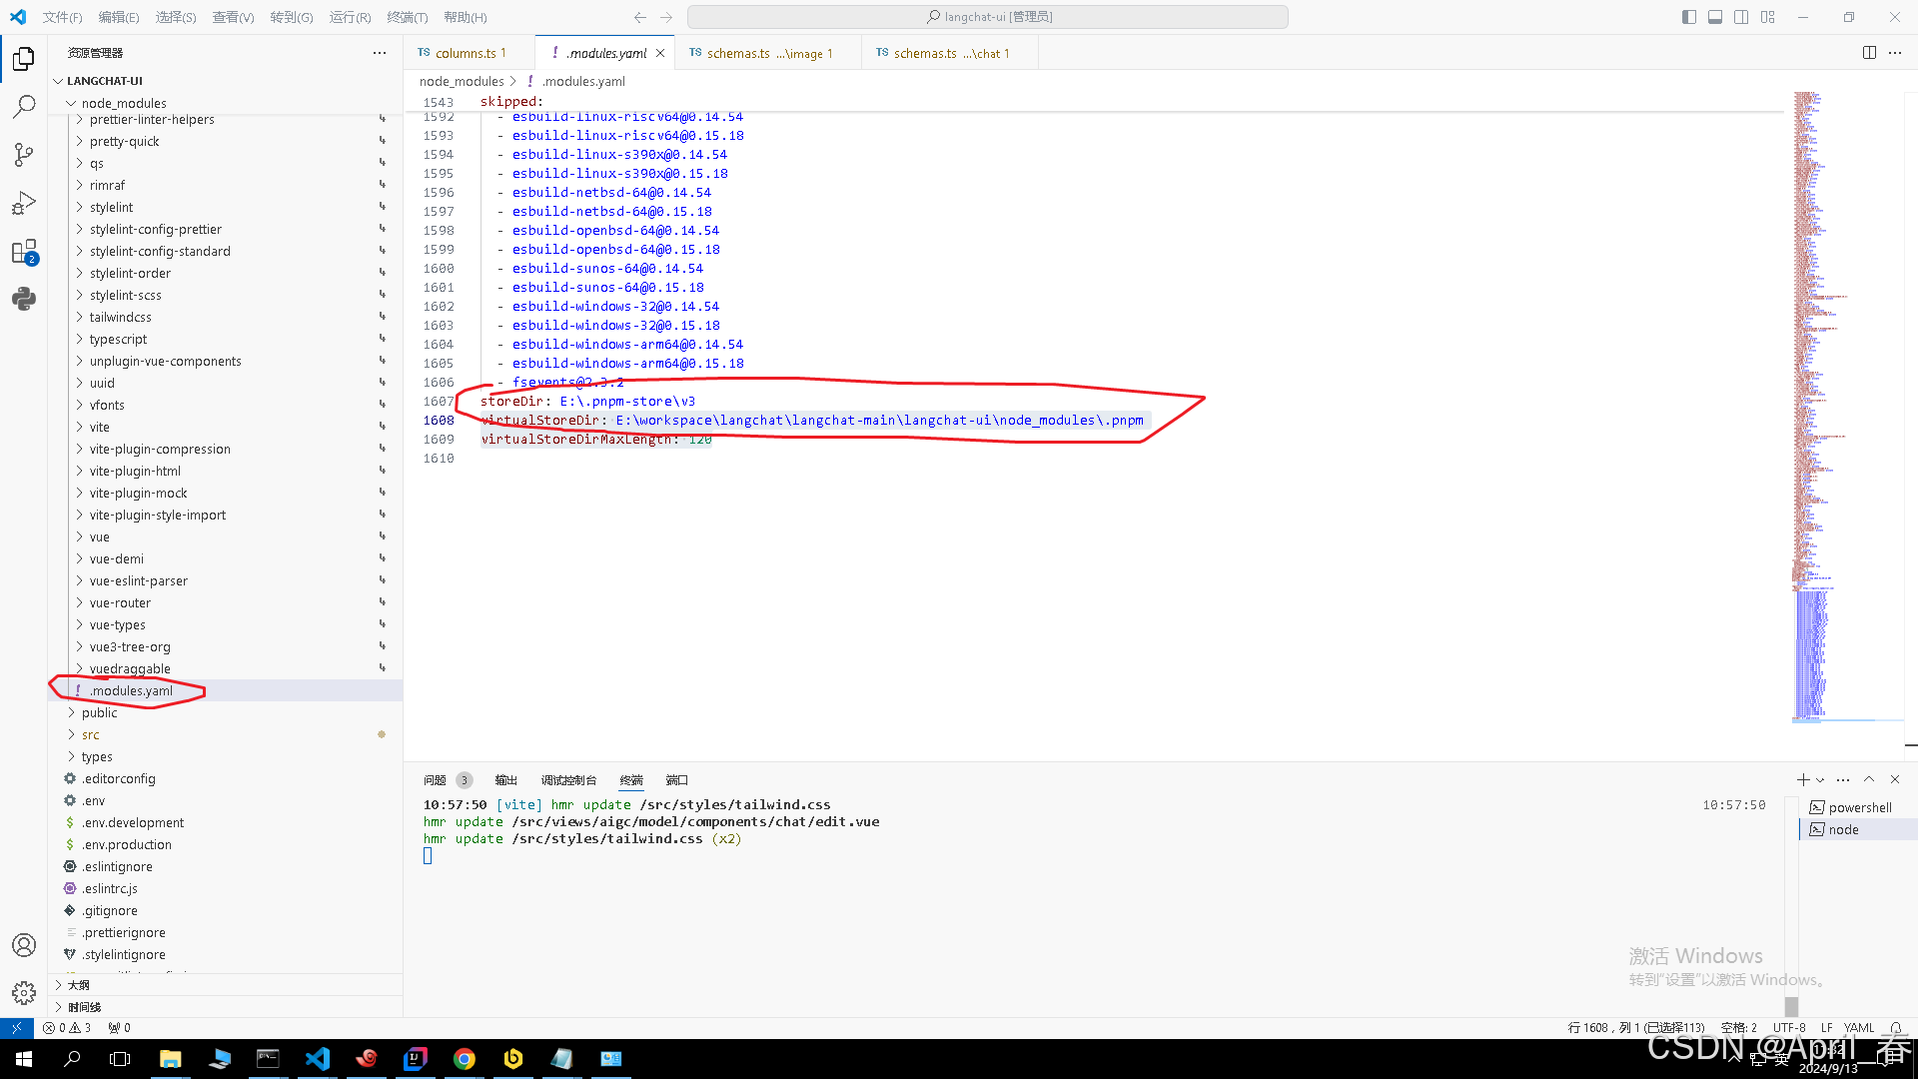Image resolution: width=1918 pixels, height=1079 pixels.
Task: Open Run and Debug view icon
Action: tap(24, 203)
